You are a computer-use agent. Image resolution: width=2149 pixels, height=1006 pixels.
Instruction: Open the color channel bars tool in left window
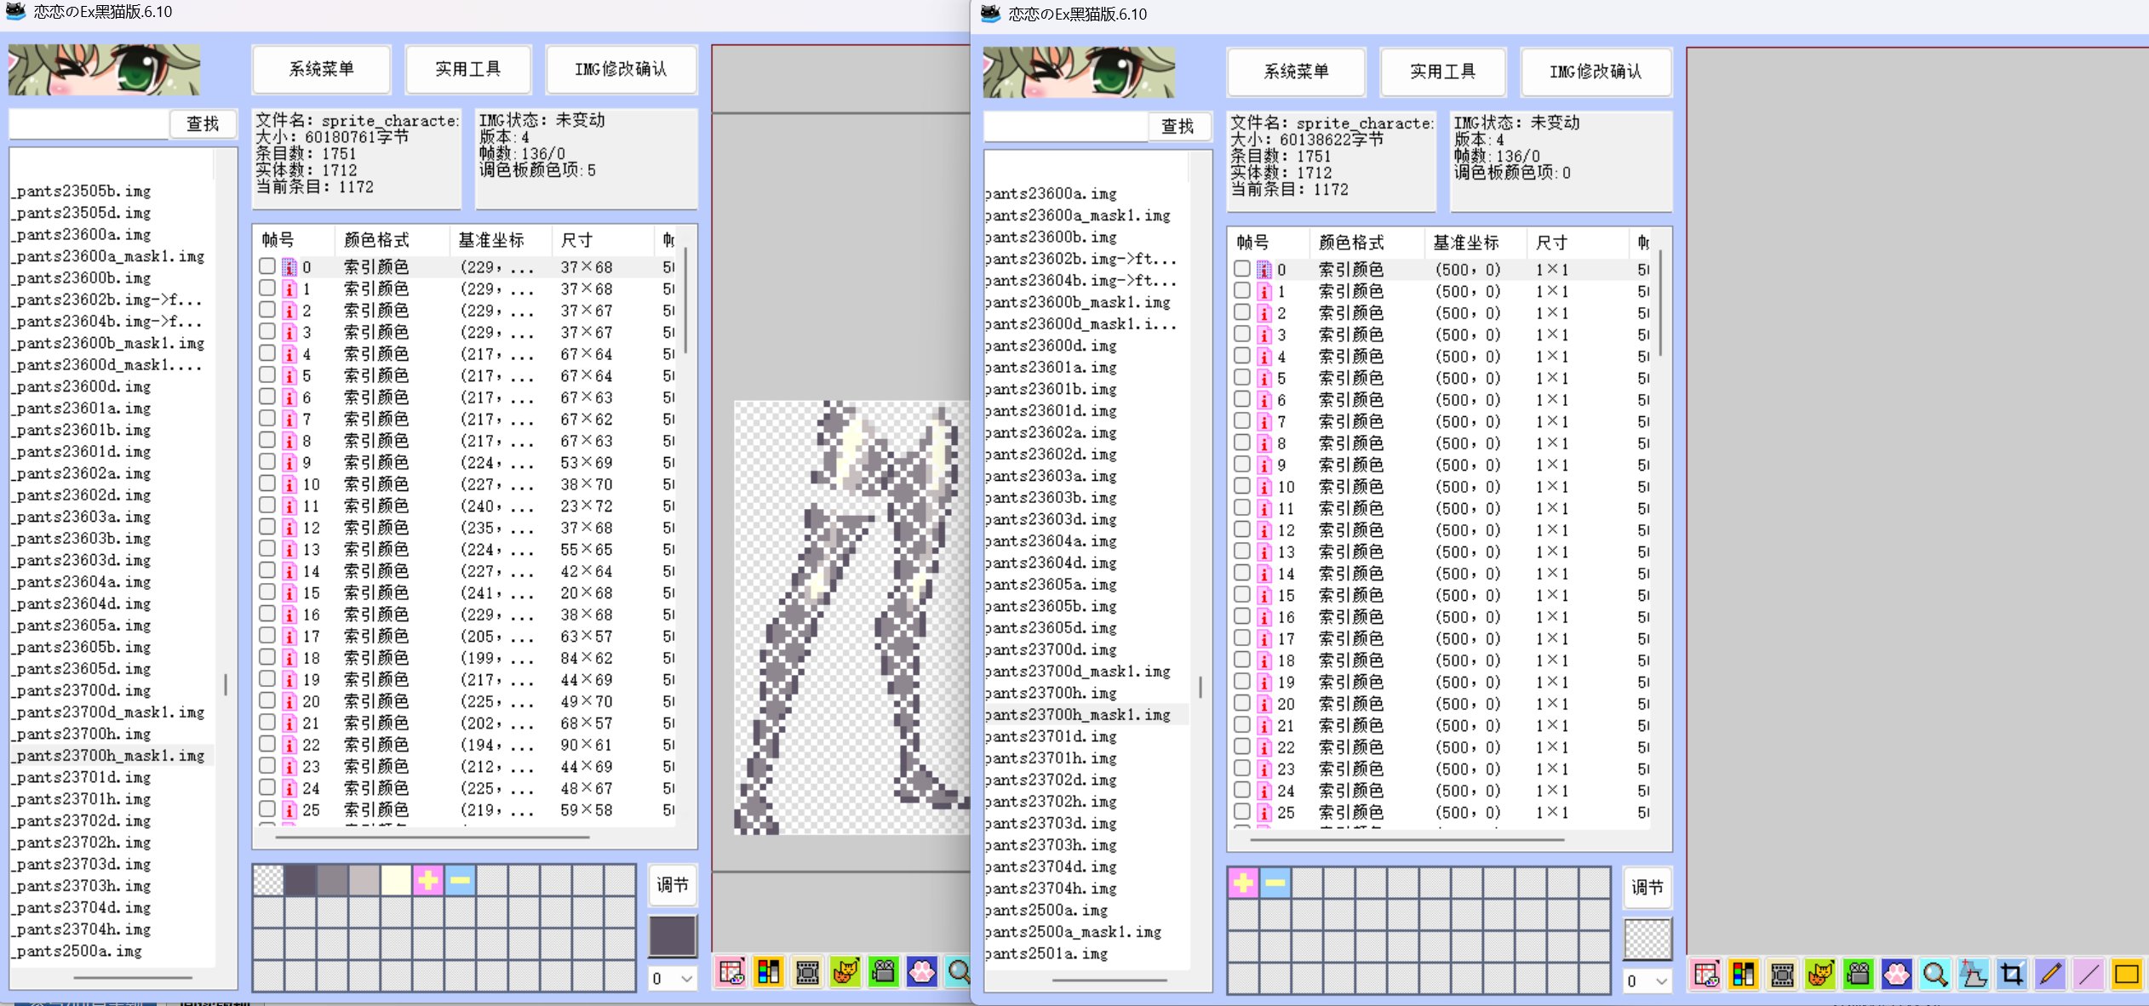[768, 972]
